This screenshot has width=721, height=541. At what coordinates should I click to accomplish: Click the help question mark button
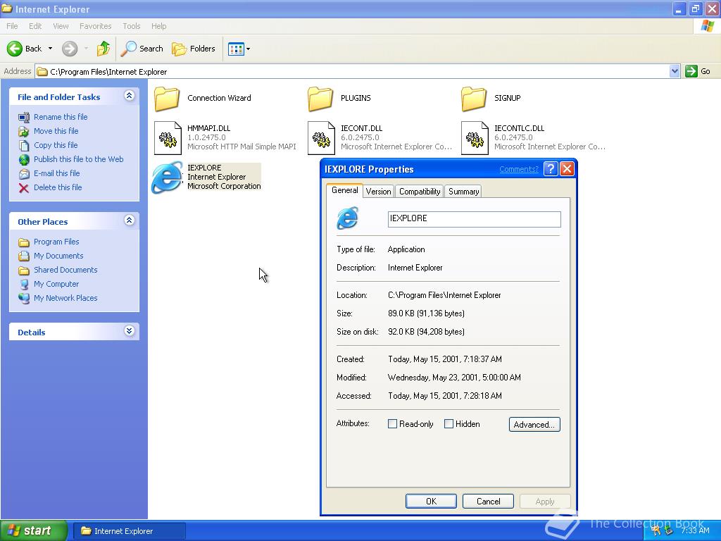tap(551, 169)
